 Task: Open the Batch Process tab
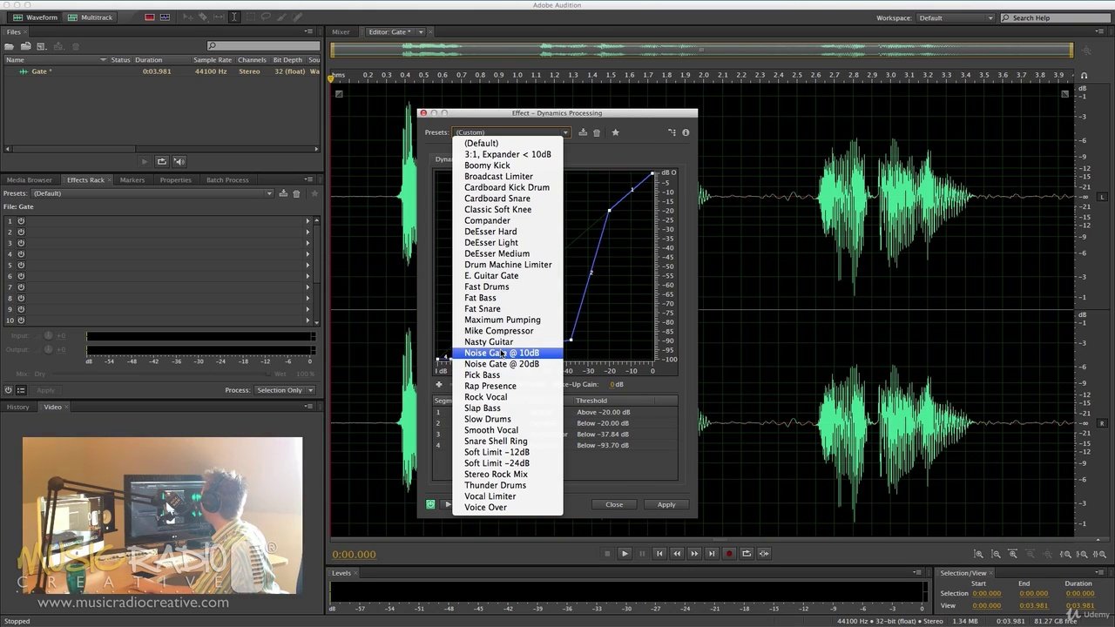click(x=227, y=180)
